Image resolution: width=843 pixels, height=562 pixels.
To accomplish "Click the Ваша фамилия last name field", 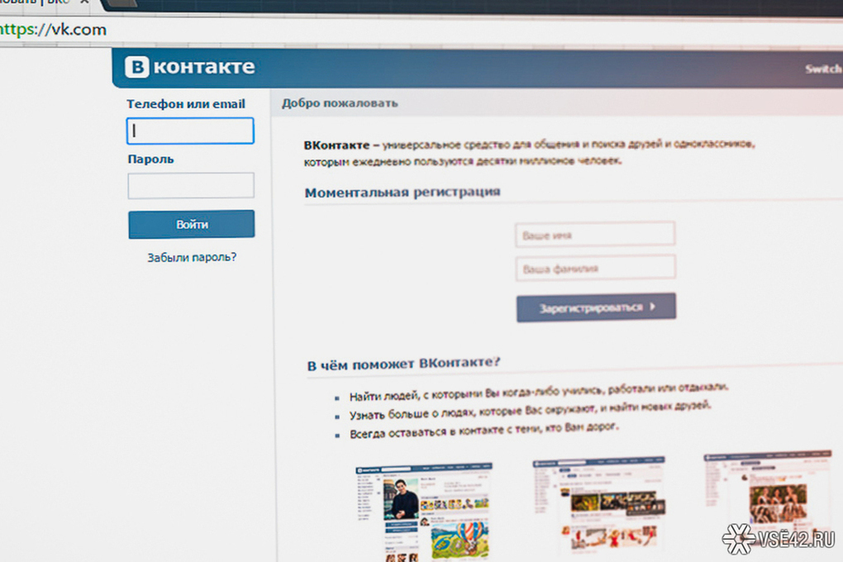I will [596, 268].
